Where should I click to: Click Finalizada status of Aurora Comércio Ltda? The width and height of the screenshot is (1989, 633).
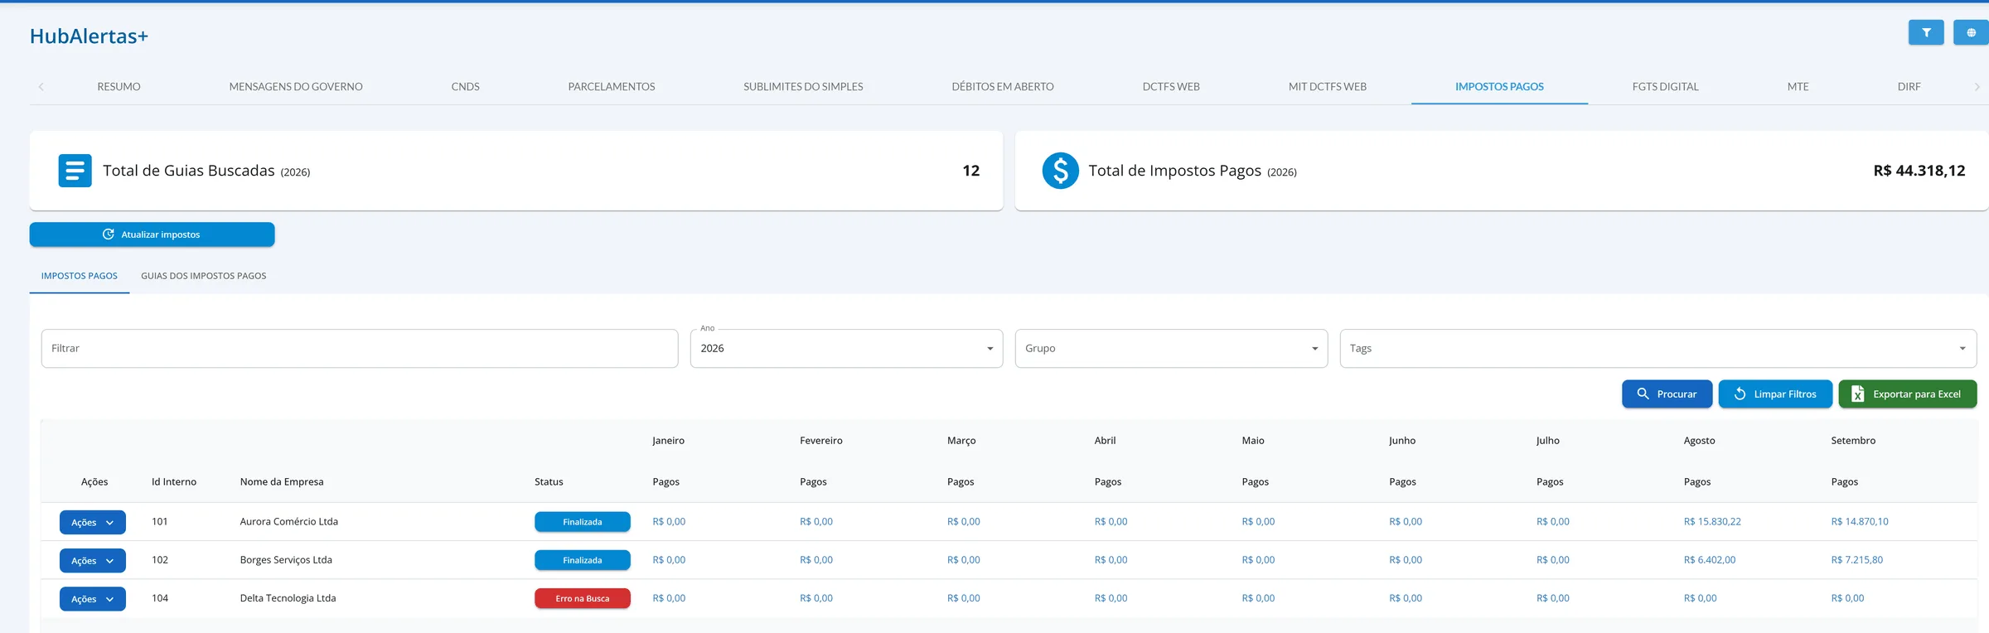coord(583,522)
